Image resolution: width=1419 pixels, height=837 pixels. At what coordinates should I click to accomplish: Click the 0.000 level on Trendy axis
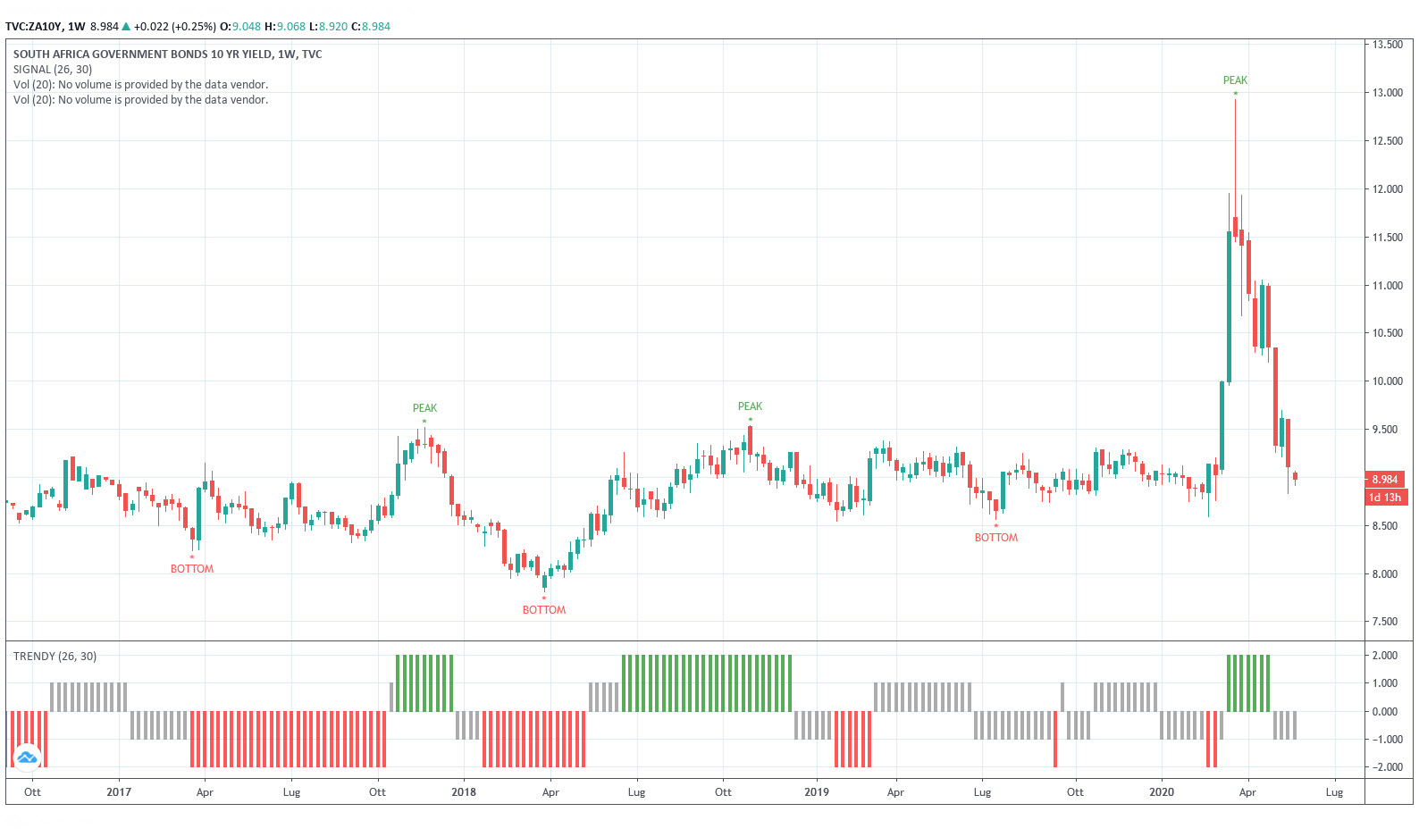pyautogui.click(x=1384, y=712)
